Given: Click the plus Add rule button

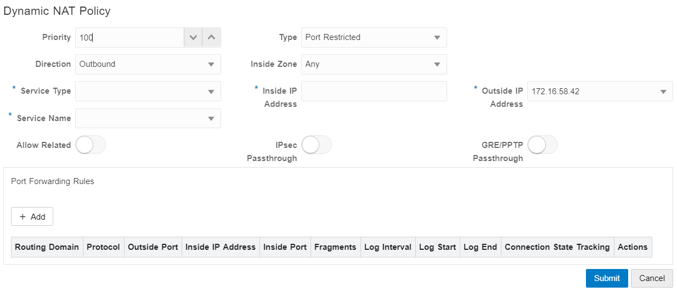Looking at the screenshot, I should point(32,216).
